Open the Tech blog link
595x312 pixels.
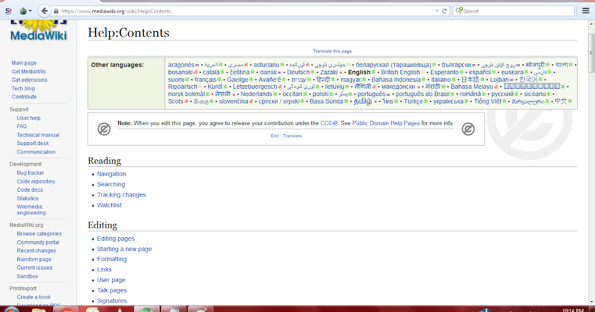[23, 88]
